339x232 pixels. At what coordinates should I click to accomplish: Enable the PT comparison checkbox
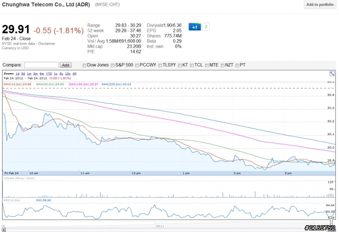click(237, 65)
